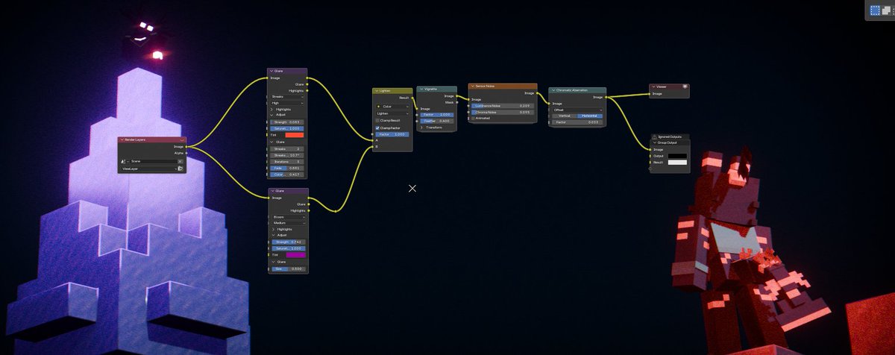Open the Streaks glare type dropdown
Viewport: 895px width, 355px height.
(x=287, y=96)
